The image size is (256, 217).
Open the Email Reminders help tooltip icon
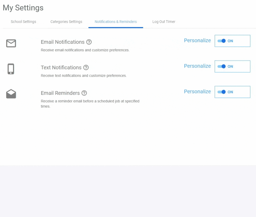pos(84,93)
